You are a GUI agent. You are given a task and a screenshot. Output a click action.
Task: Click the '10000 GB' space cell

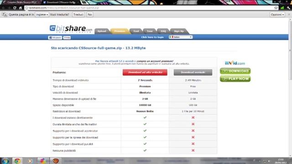pos(145,105)
